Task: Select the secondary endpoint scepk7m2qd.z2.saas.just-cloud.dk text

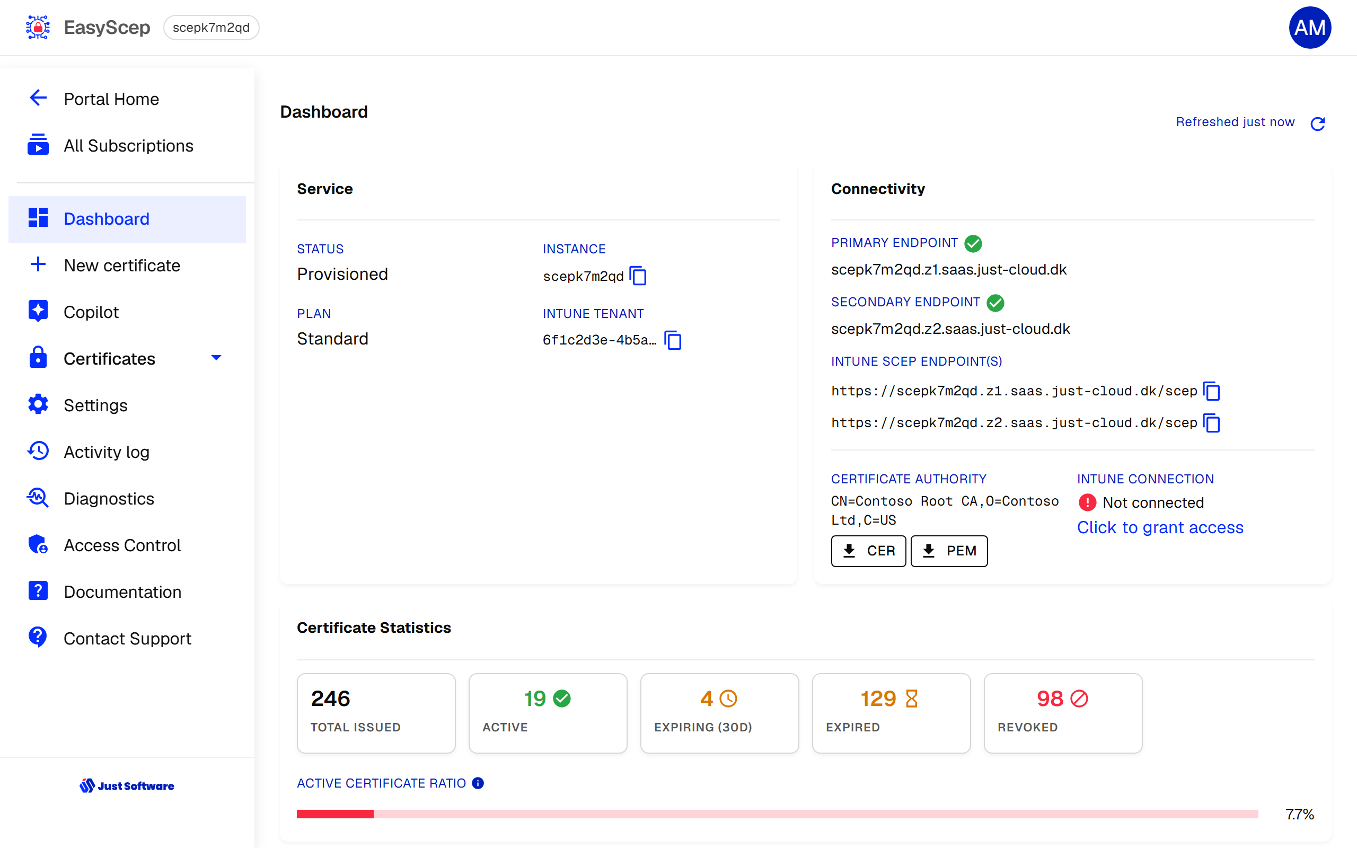Action: (x=950, y=329)
